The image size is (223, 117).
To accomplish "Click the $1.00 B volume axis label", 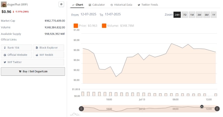I will coord(76,89).
